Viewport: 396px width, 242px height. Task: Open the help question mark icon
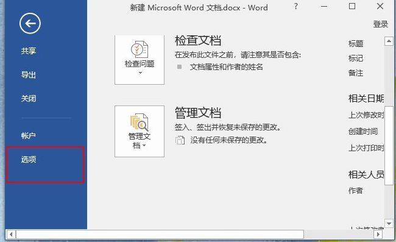tap(296, 6)
